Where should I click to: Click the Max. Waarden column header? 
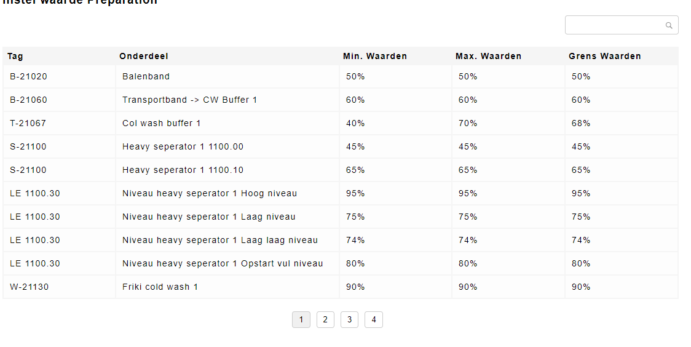[x=488, y=56]
